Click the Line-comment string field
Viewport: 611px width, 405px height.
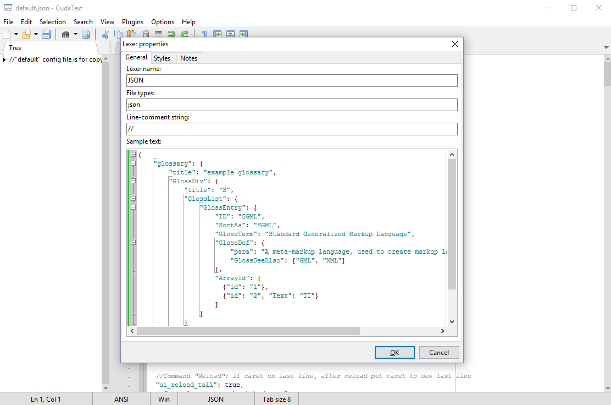pyautogui.click(x=292, y=129)
